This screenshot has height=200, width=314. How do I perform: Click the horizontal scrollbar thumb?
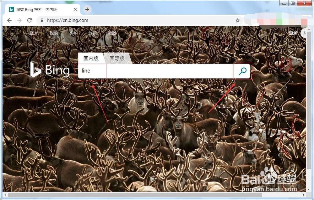coord(135,195)
